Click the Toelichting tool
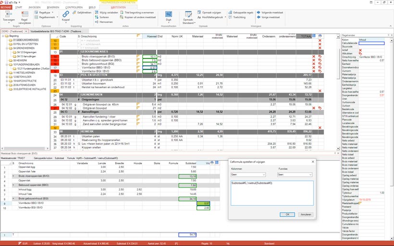The height and width of the screenshot is (246, 394). click(x=237, y=17)
